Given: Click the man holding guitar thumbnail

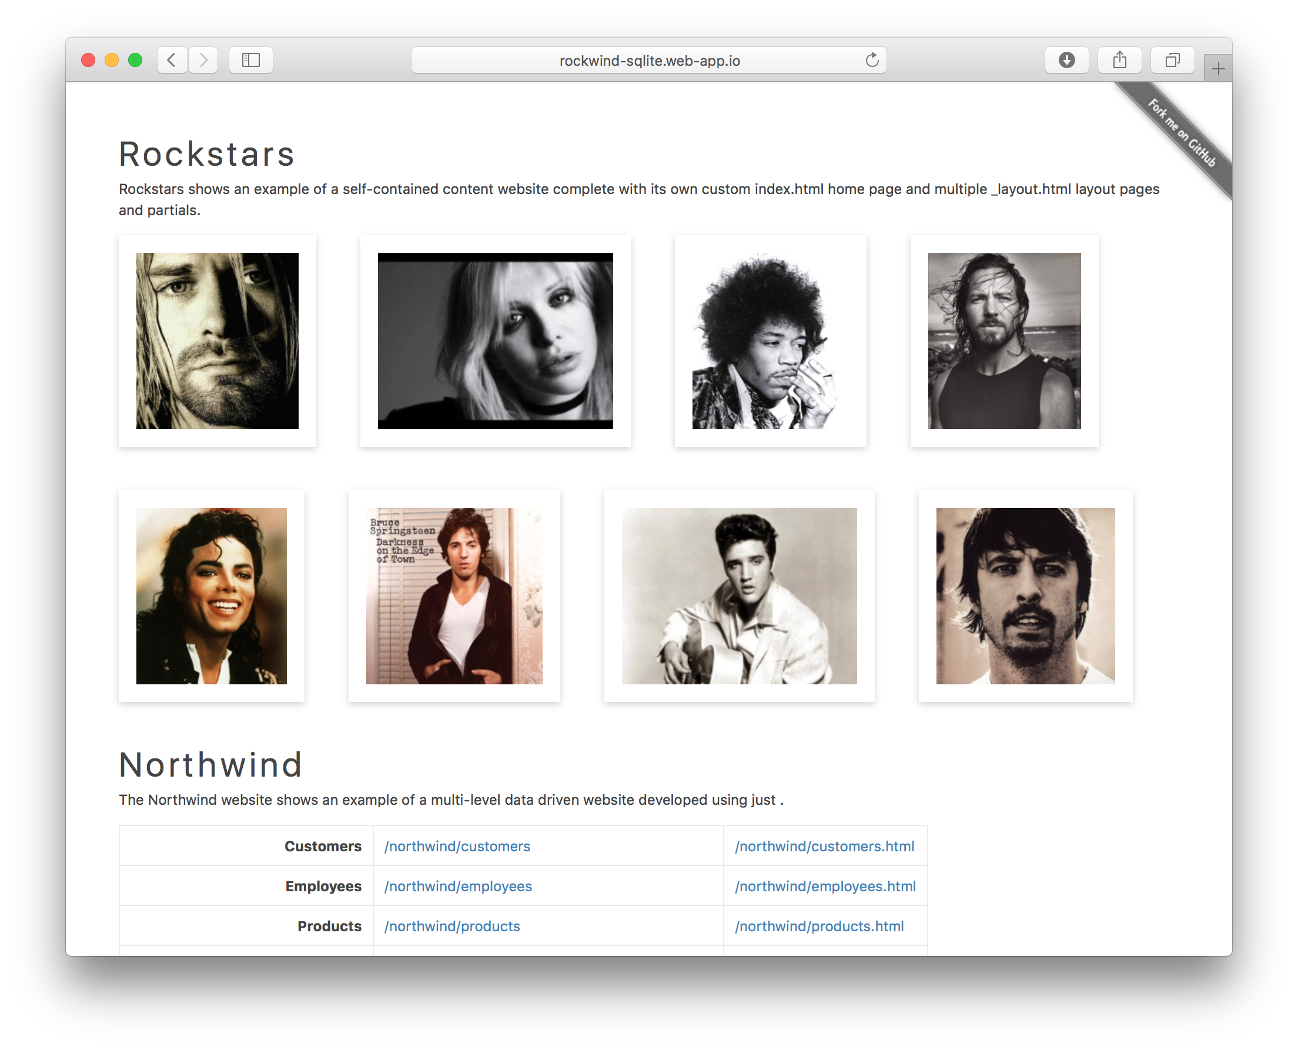Looking at the screenshot, I should pos(738,596).
